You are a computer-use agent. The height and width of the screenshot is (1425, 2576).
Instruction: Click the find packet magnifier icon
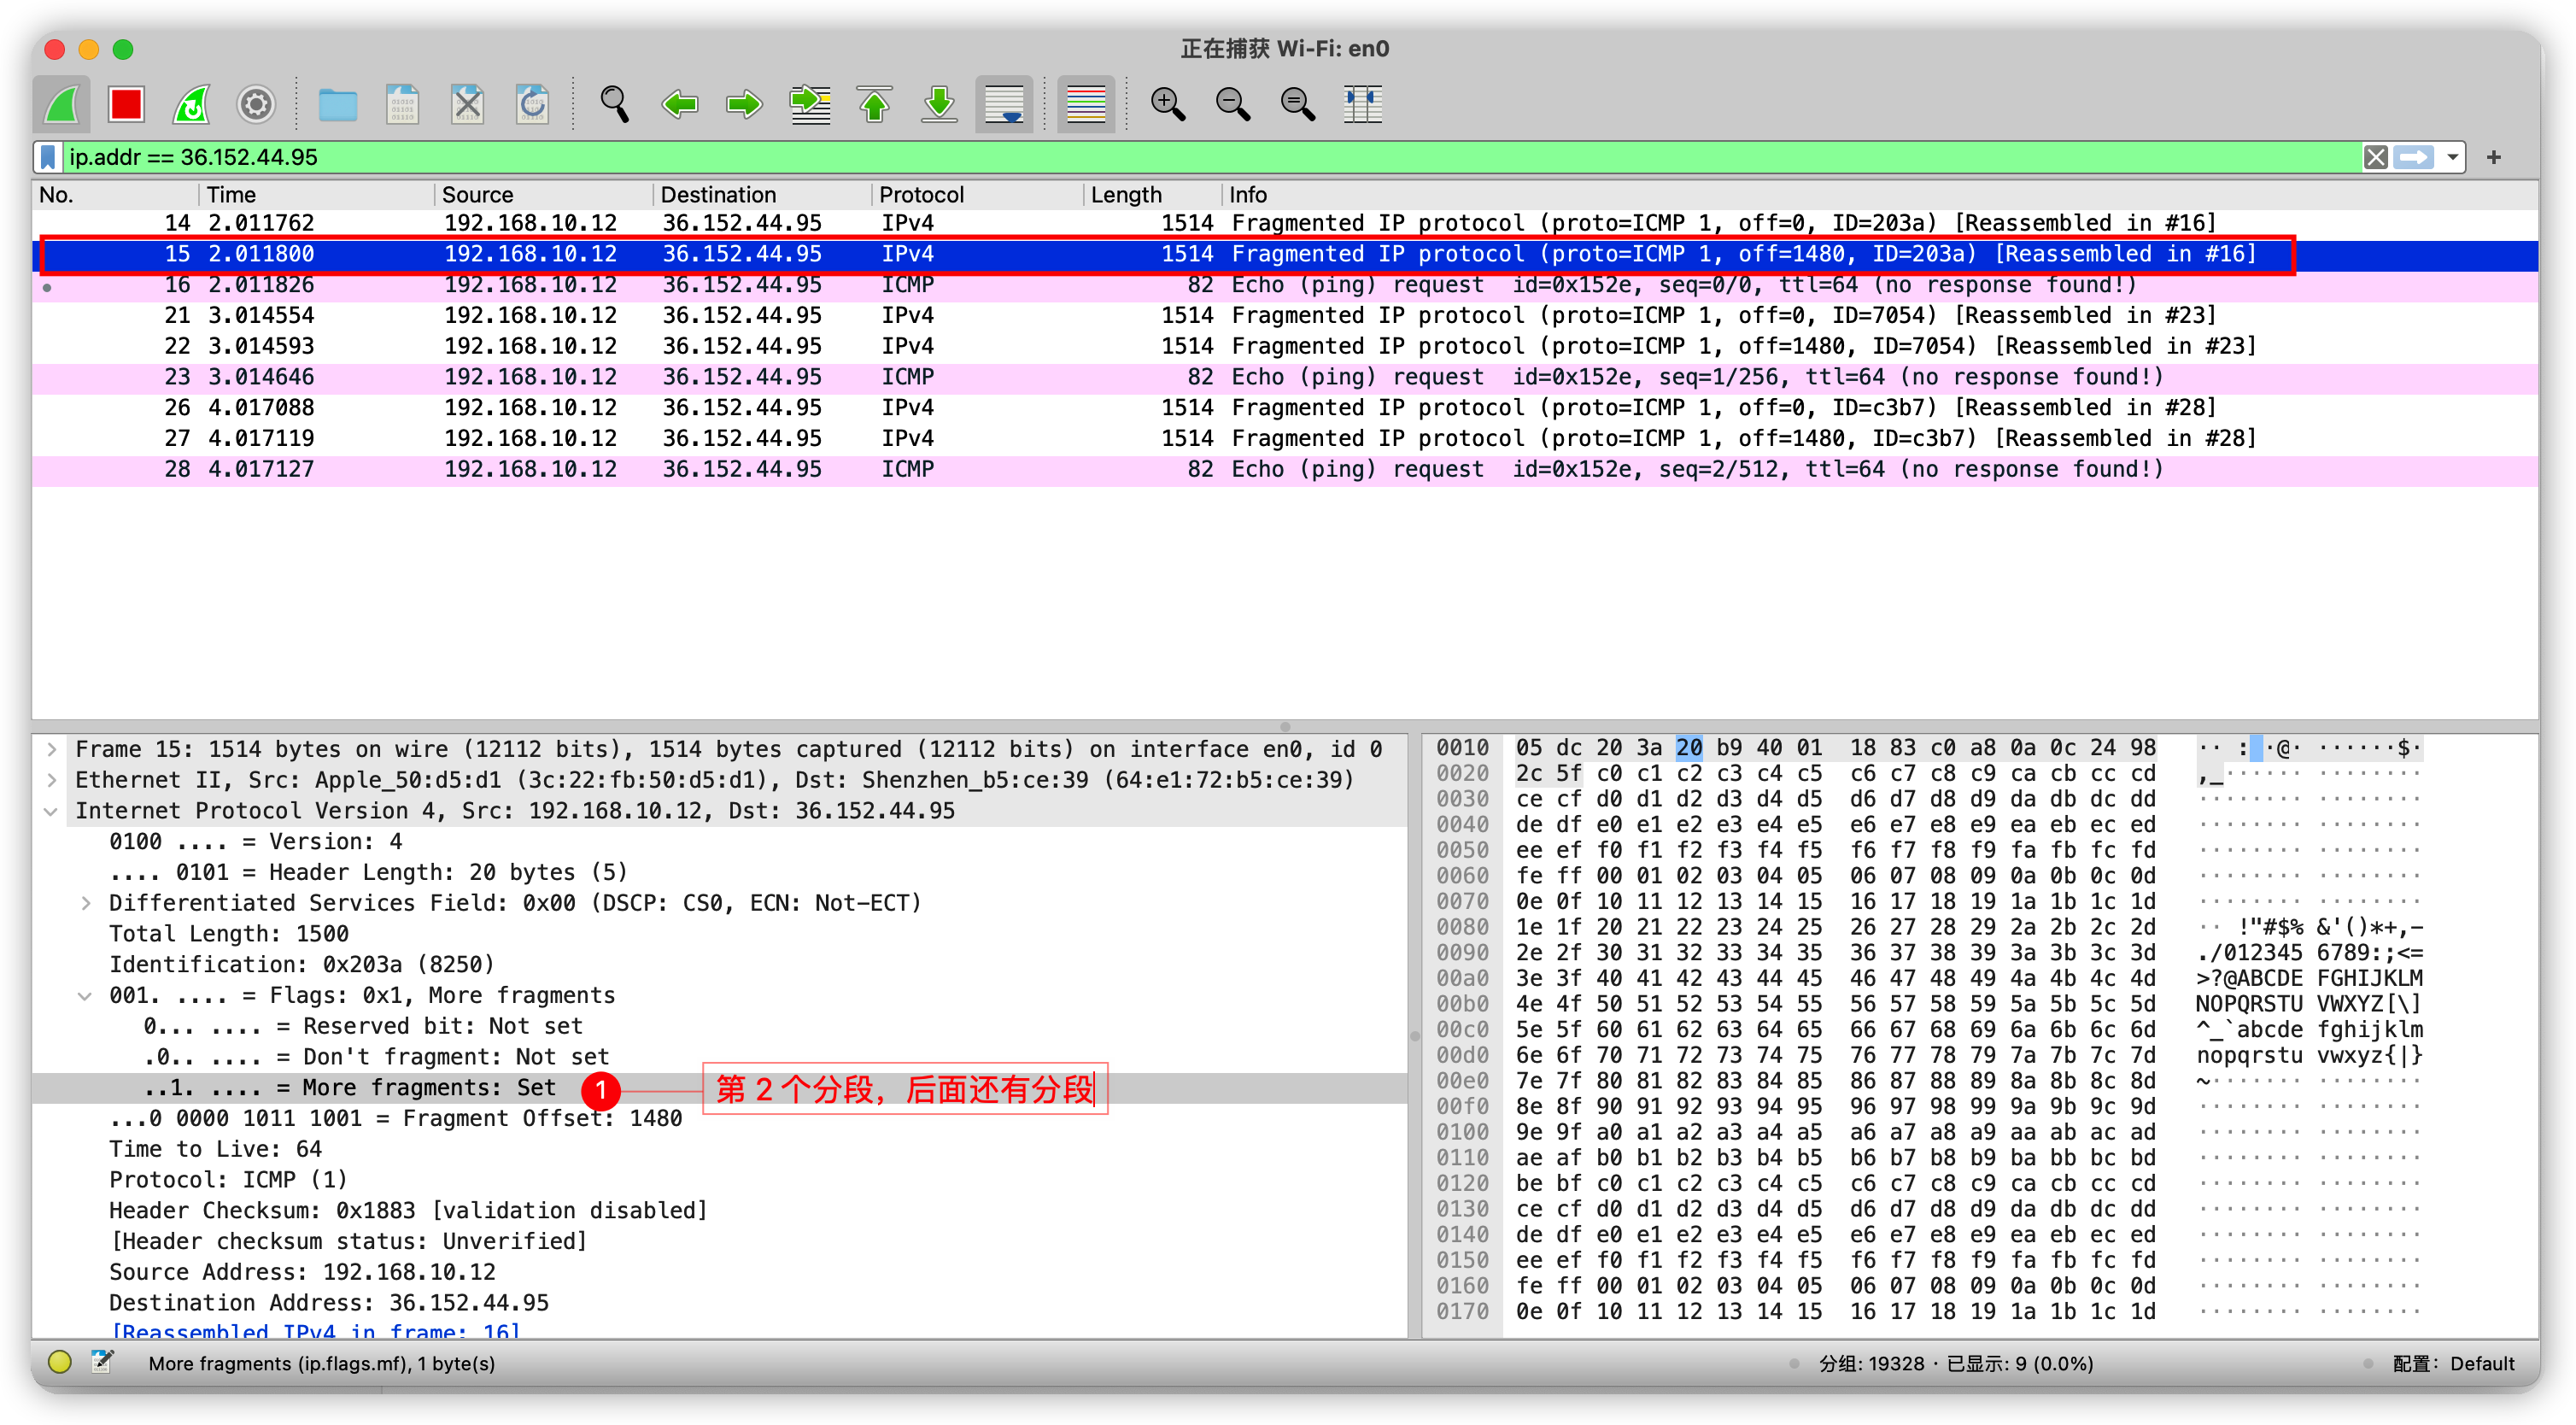(614, 104)
